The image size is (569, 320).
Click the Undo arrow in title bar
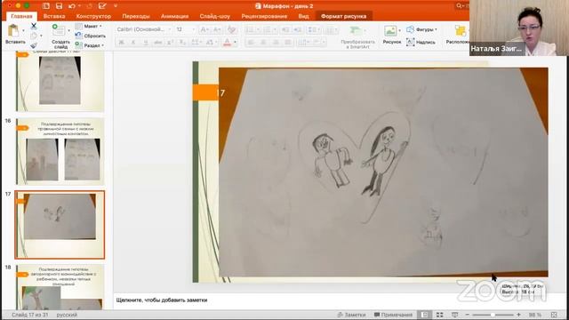[72, 6]
